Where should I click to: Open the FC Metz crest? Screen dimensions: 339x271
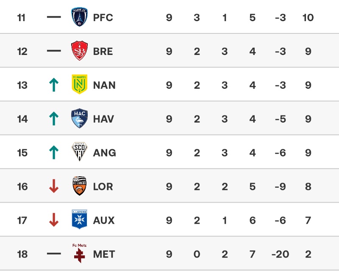(x=79, y=253)
